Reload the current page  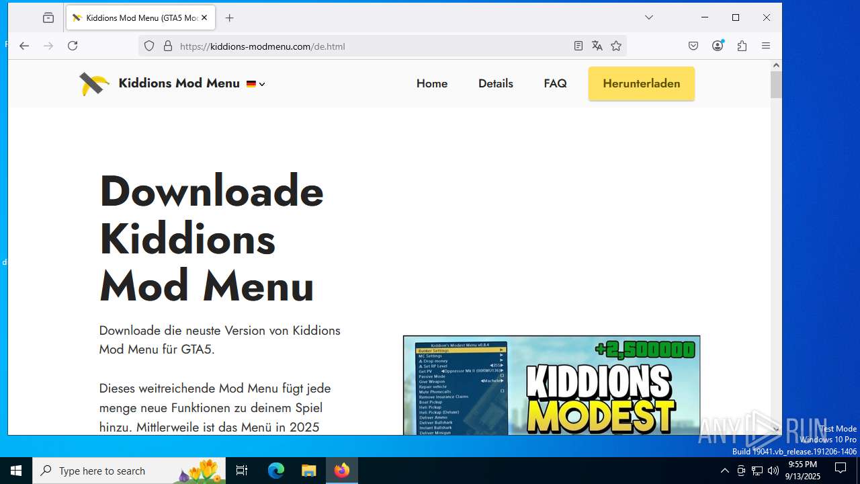73,46
